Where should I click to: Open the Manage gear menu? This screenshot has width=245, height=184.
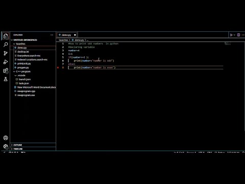pyautogui.click(x=6, y=147)
